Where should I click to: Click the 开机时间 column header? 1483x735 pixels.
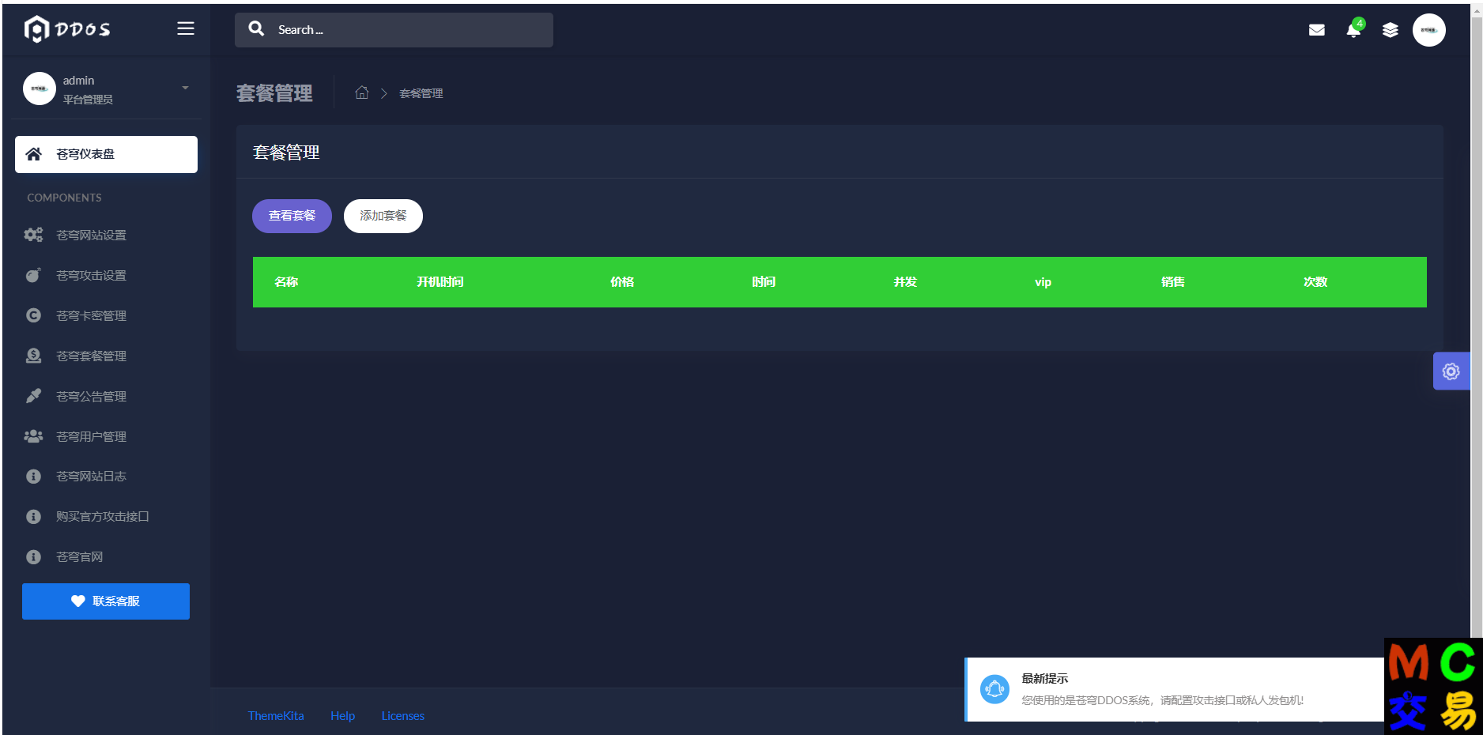(x=440, y=282)
